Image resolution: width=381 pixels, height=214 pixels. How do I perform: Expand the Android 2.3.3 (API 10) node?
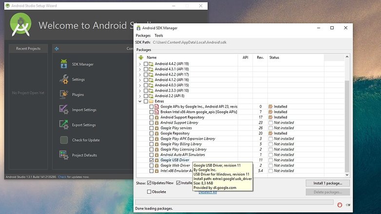(x=140, y=90)
